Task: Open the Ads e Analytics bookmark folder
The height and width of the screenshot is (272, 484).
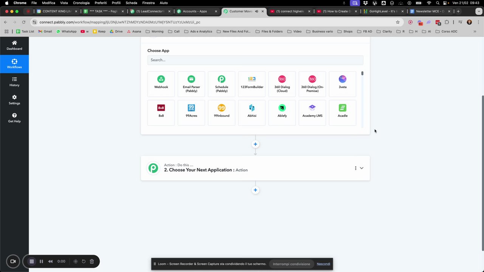Action: coord(198,31)
